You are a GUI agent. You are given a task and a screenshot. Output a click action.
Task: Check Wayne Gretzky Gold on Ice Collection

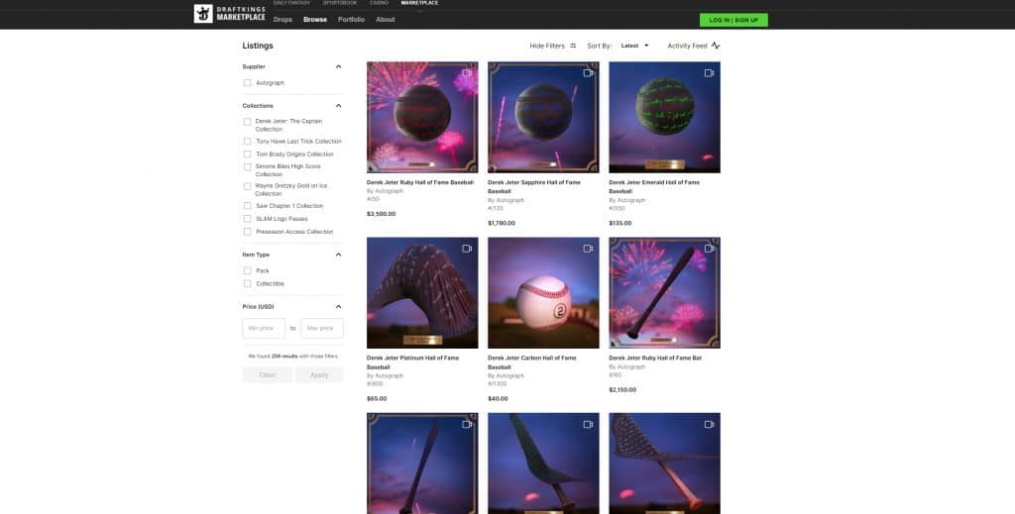pyautogui.click(x=247, y=186)
